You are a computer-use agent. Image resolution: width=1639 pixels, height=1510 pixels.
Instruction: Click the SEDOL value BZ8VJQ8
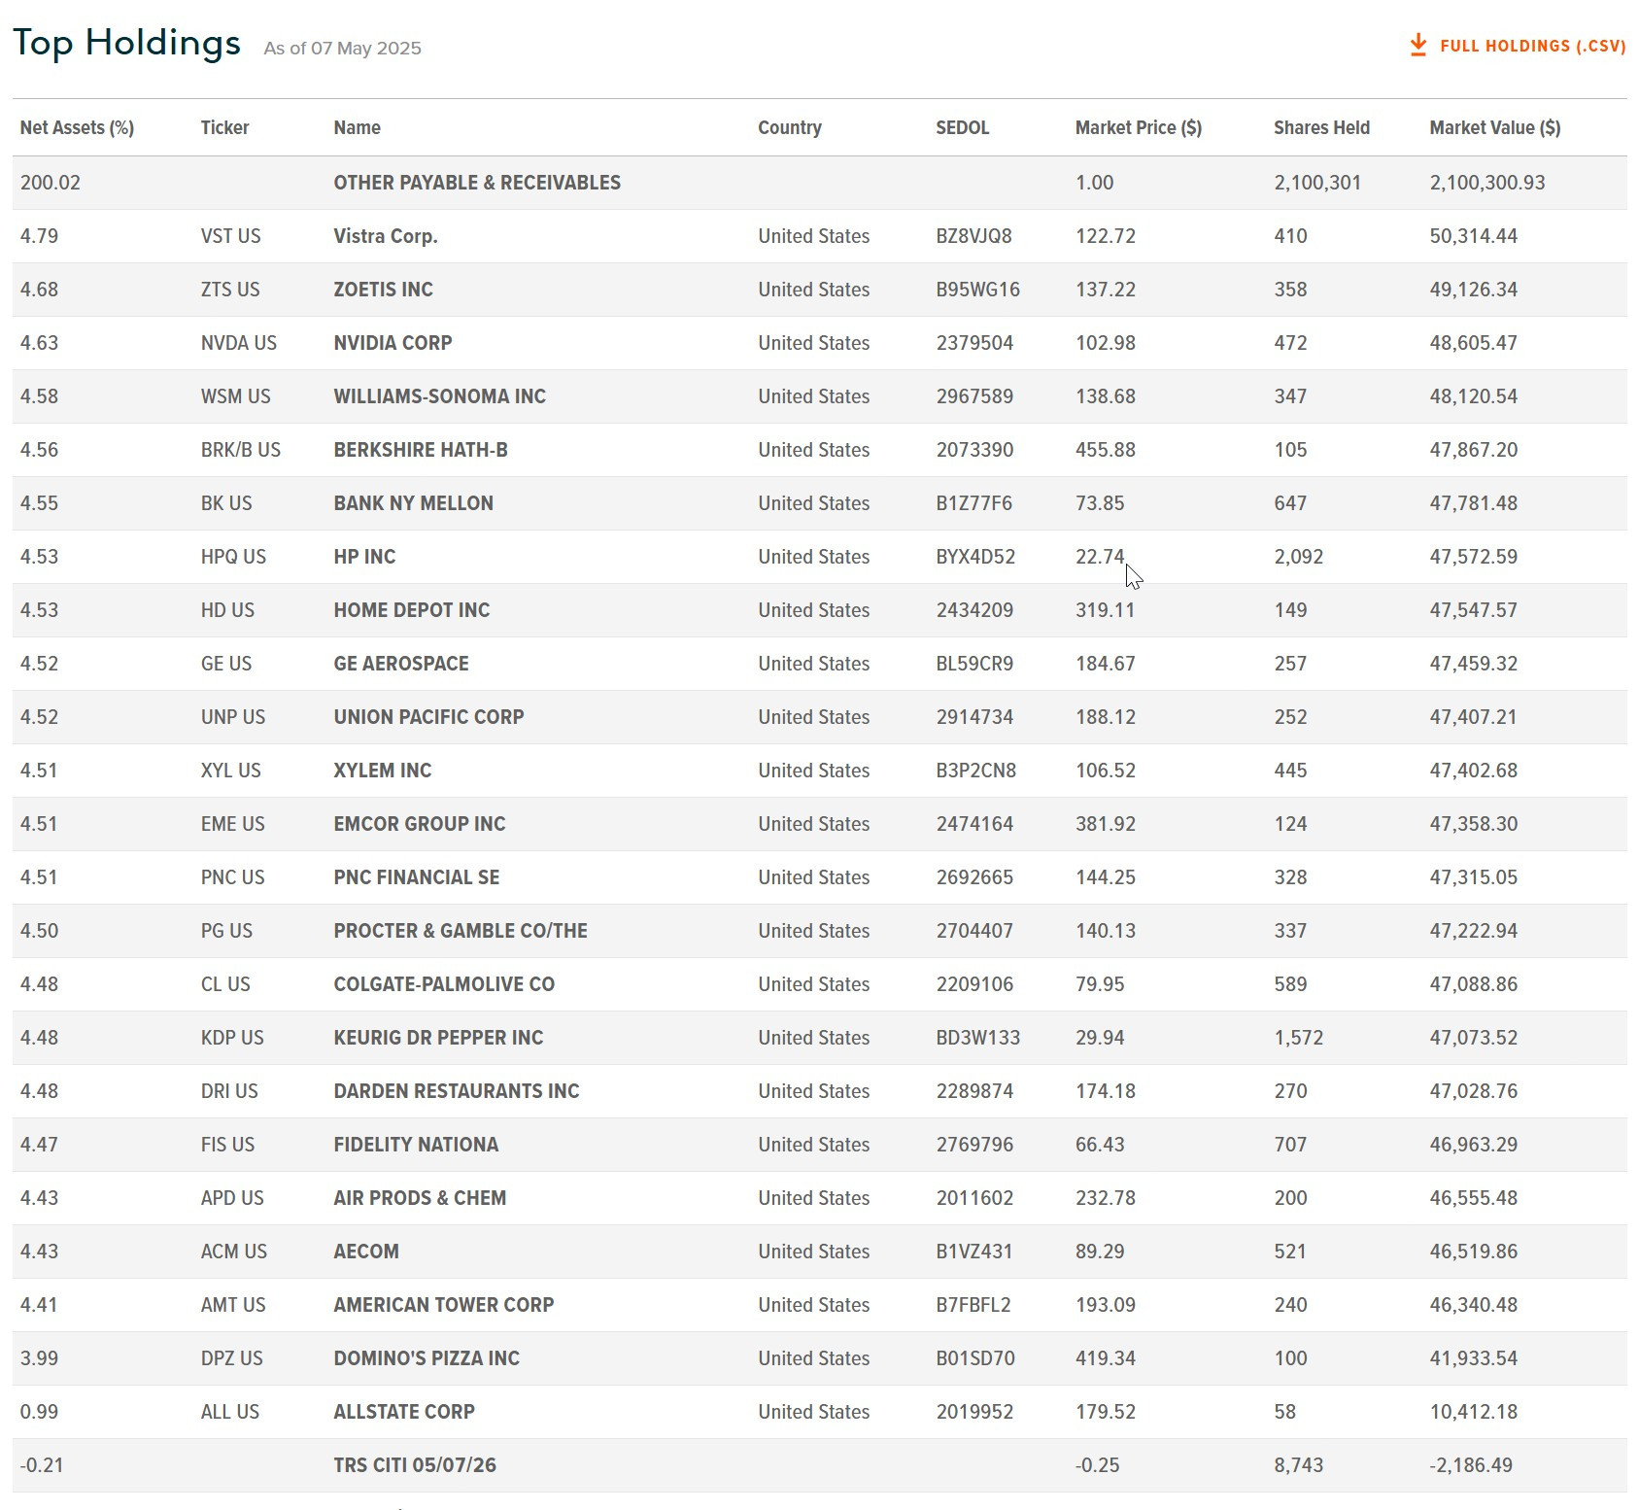point(973,236)
